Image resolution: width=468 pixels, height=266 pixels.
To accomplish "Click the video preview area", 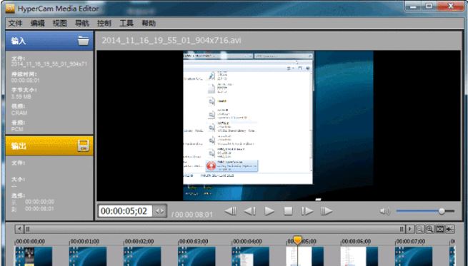I will pos(279,126).
